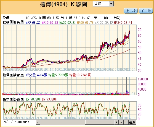Click the minus zoom-out button
Viewport: 154px width, 127px height.
coord(121,122)
